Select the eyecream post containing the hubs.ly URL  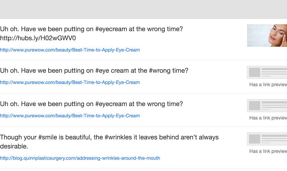tap(143, 39)
